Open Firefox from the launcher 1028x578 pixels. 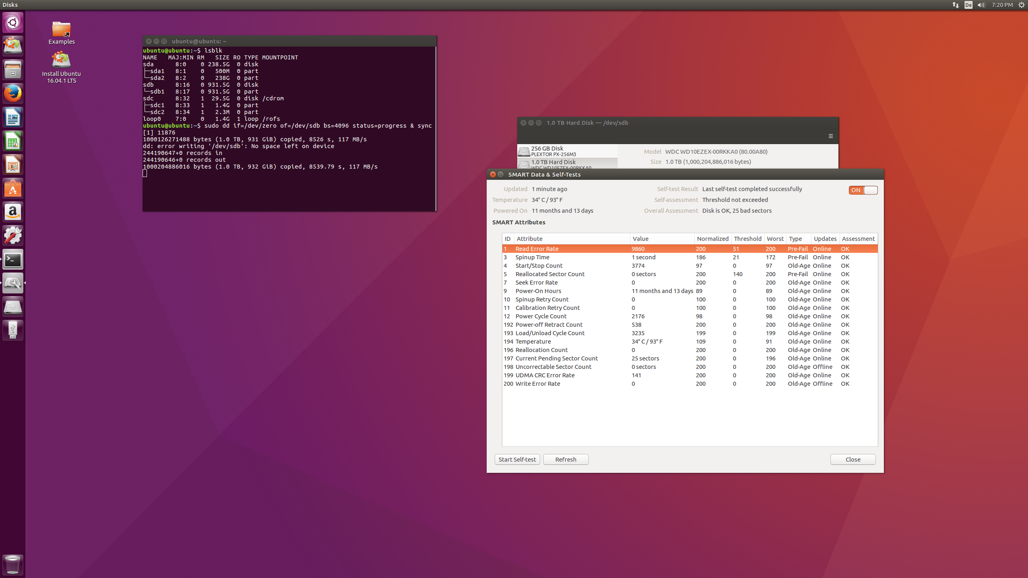point(13,94)
